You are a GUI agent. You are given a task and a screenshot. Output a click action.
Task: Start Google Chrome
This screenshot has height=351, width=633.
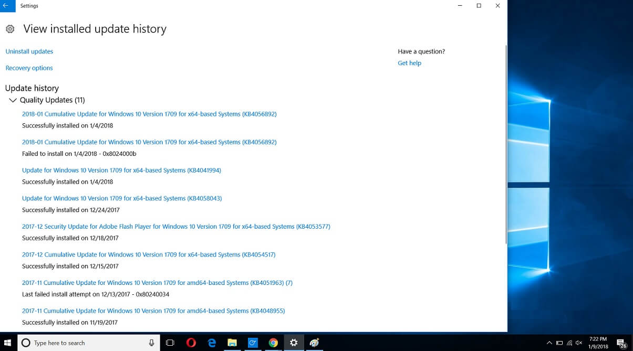pyautogui.click(x=273, y=342)
